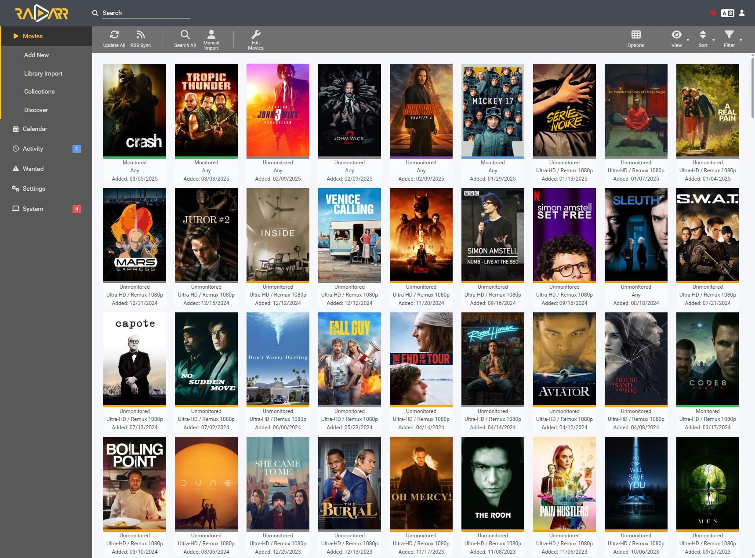Open the language translate icon

(x=728, y=13)
